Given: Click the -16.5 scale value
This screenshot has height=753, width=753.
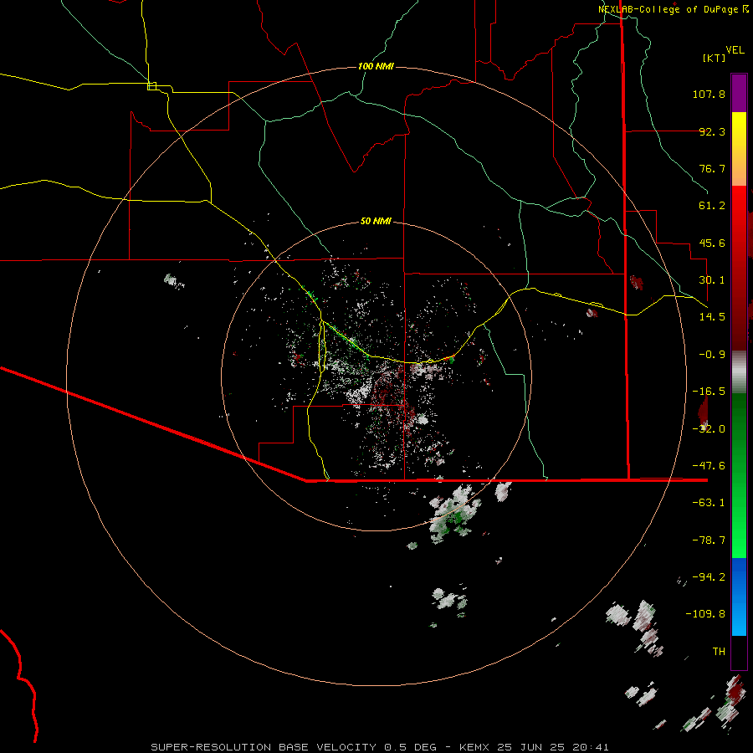Looking at the screenshot, I should pos(709,392).
